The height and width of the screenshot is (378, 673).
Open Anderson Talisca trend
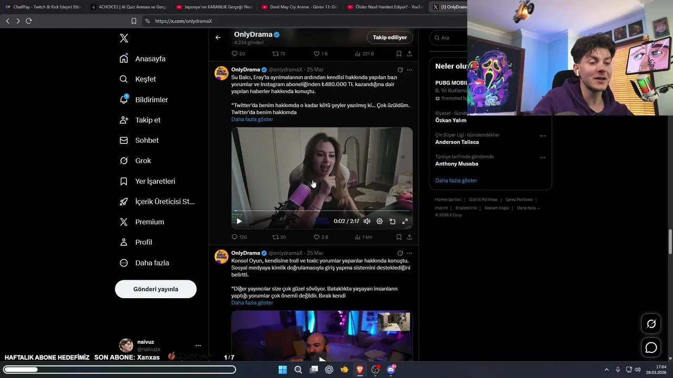(x=457, y=142)
